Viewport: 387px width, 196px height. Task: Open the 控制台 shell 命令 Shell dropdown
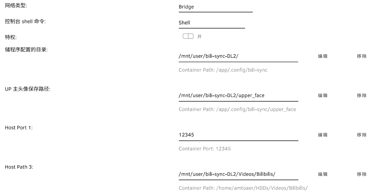212,23
